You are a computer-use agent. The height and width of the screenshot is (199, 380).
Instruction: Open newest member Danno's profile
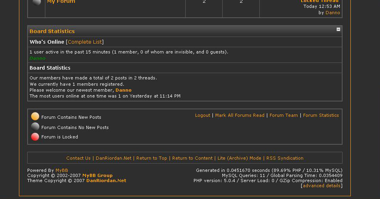[123, 90]
